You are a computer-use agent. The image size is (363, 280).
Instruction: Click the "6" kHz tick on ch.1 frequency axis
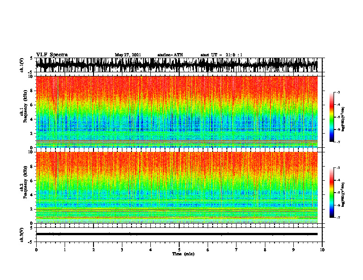(32, 105)
